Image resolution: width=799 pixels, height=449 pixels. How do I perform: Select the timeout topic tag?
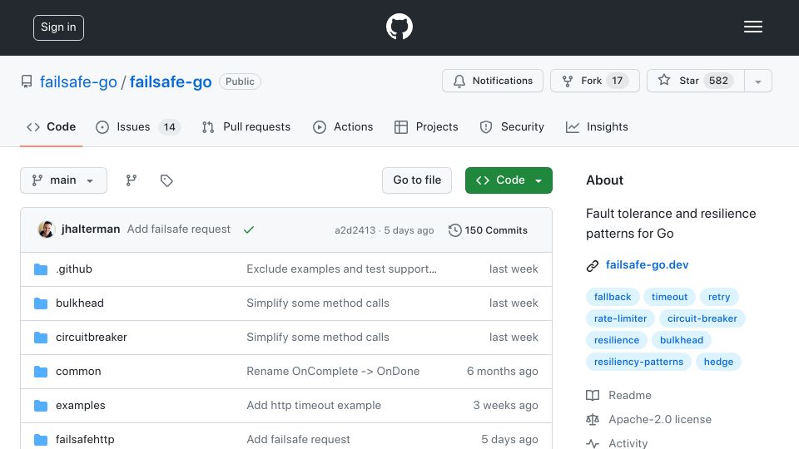pos(669,297)
